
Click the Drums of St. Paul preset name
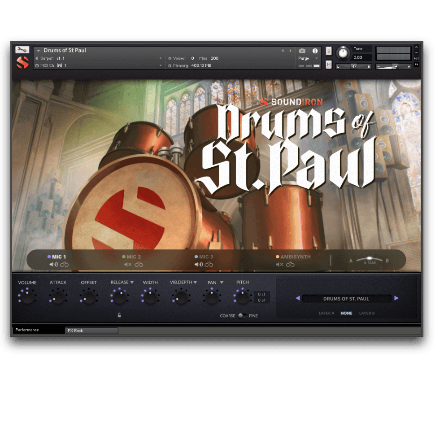click(346, 299)
